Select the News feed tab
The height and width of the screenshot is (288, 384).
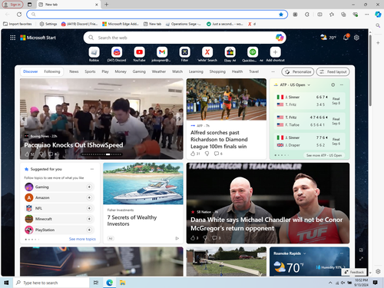click(x=74, y=71)
